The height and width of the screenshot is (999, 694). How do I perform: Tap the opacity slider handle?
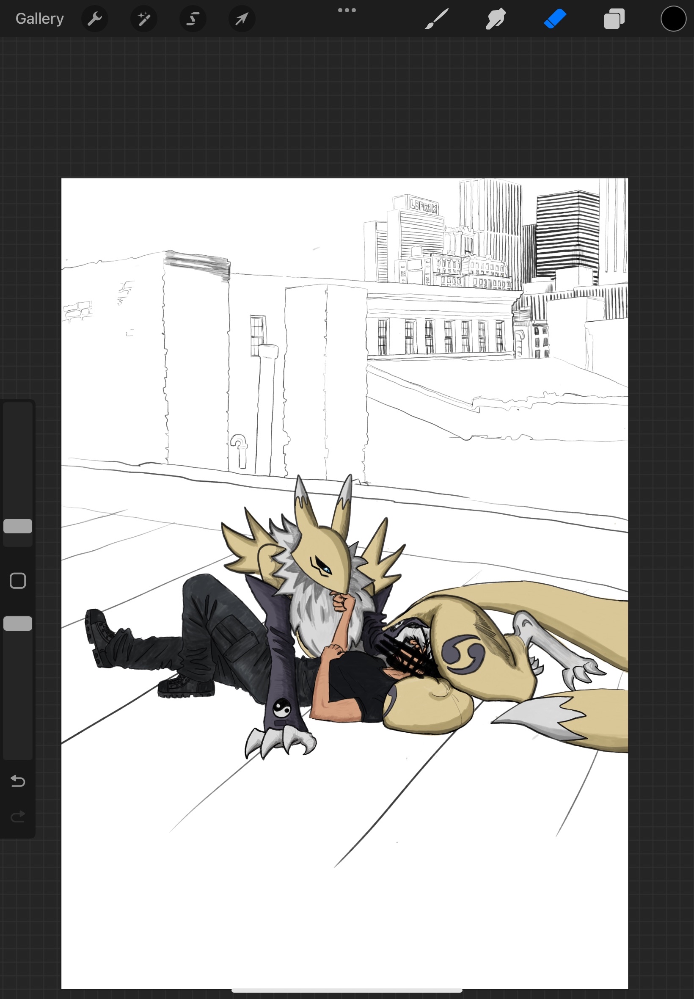(x=18, y=623)
